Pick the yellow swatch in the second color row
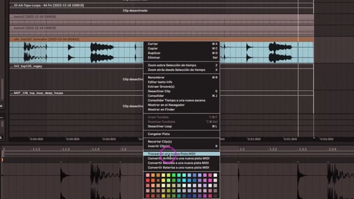The width and height of the screenshot is (354, 199). coord(163,181)
